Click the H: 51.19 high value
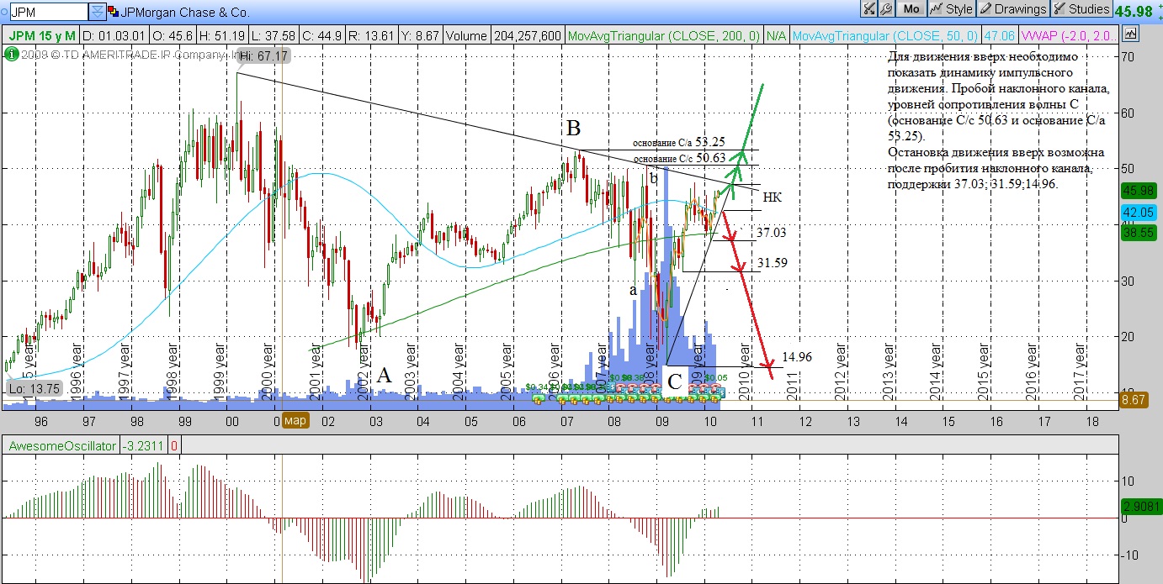 (222, 35)
